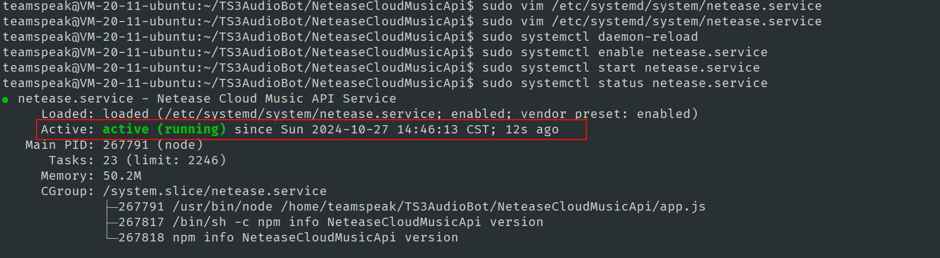The width and height of the screenshot is (940, 258).
Task: Click the timestamp 2024-10-27 14:46:13 CST
Action: coord(400,130)
